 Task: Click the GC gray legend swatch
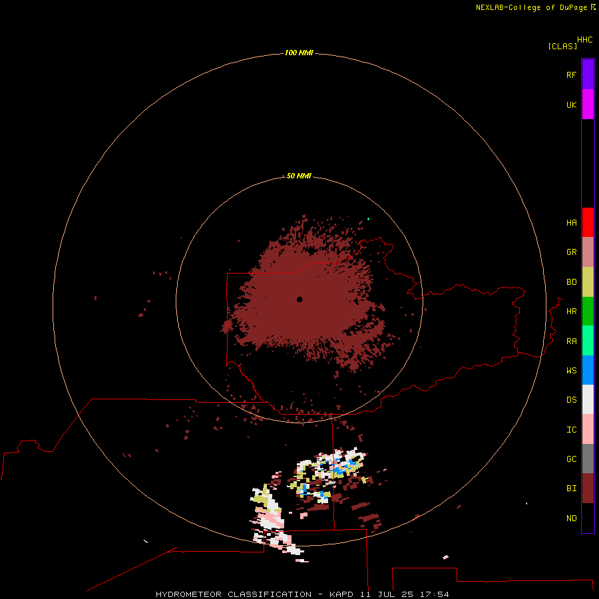pyautogui.click(x=588, y=459)
